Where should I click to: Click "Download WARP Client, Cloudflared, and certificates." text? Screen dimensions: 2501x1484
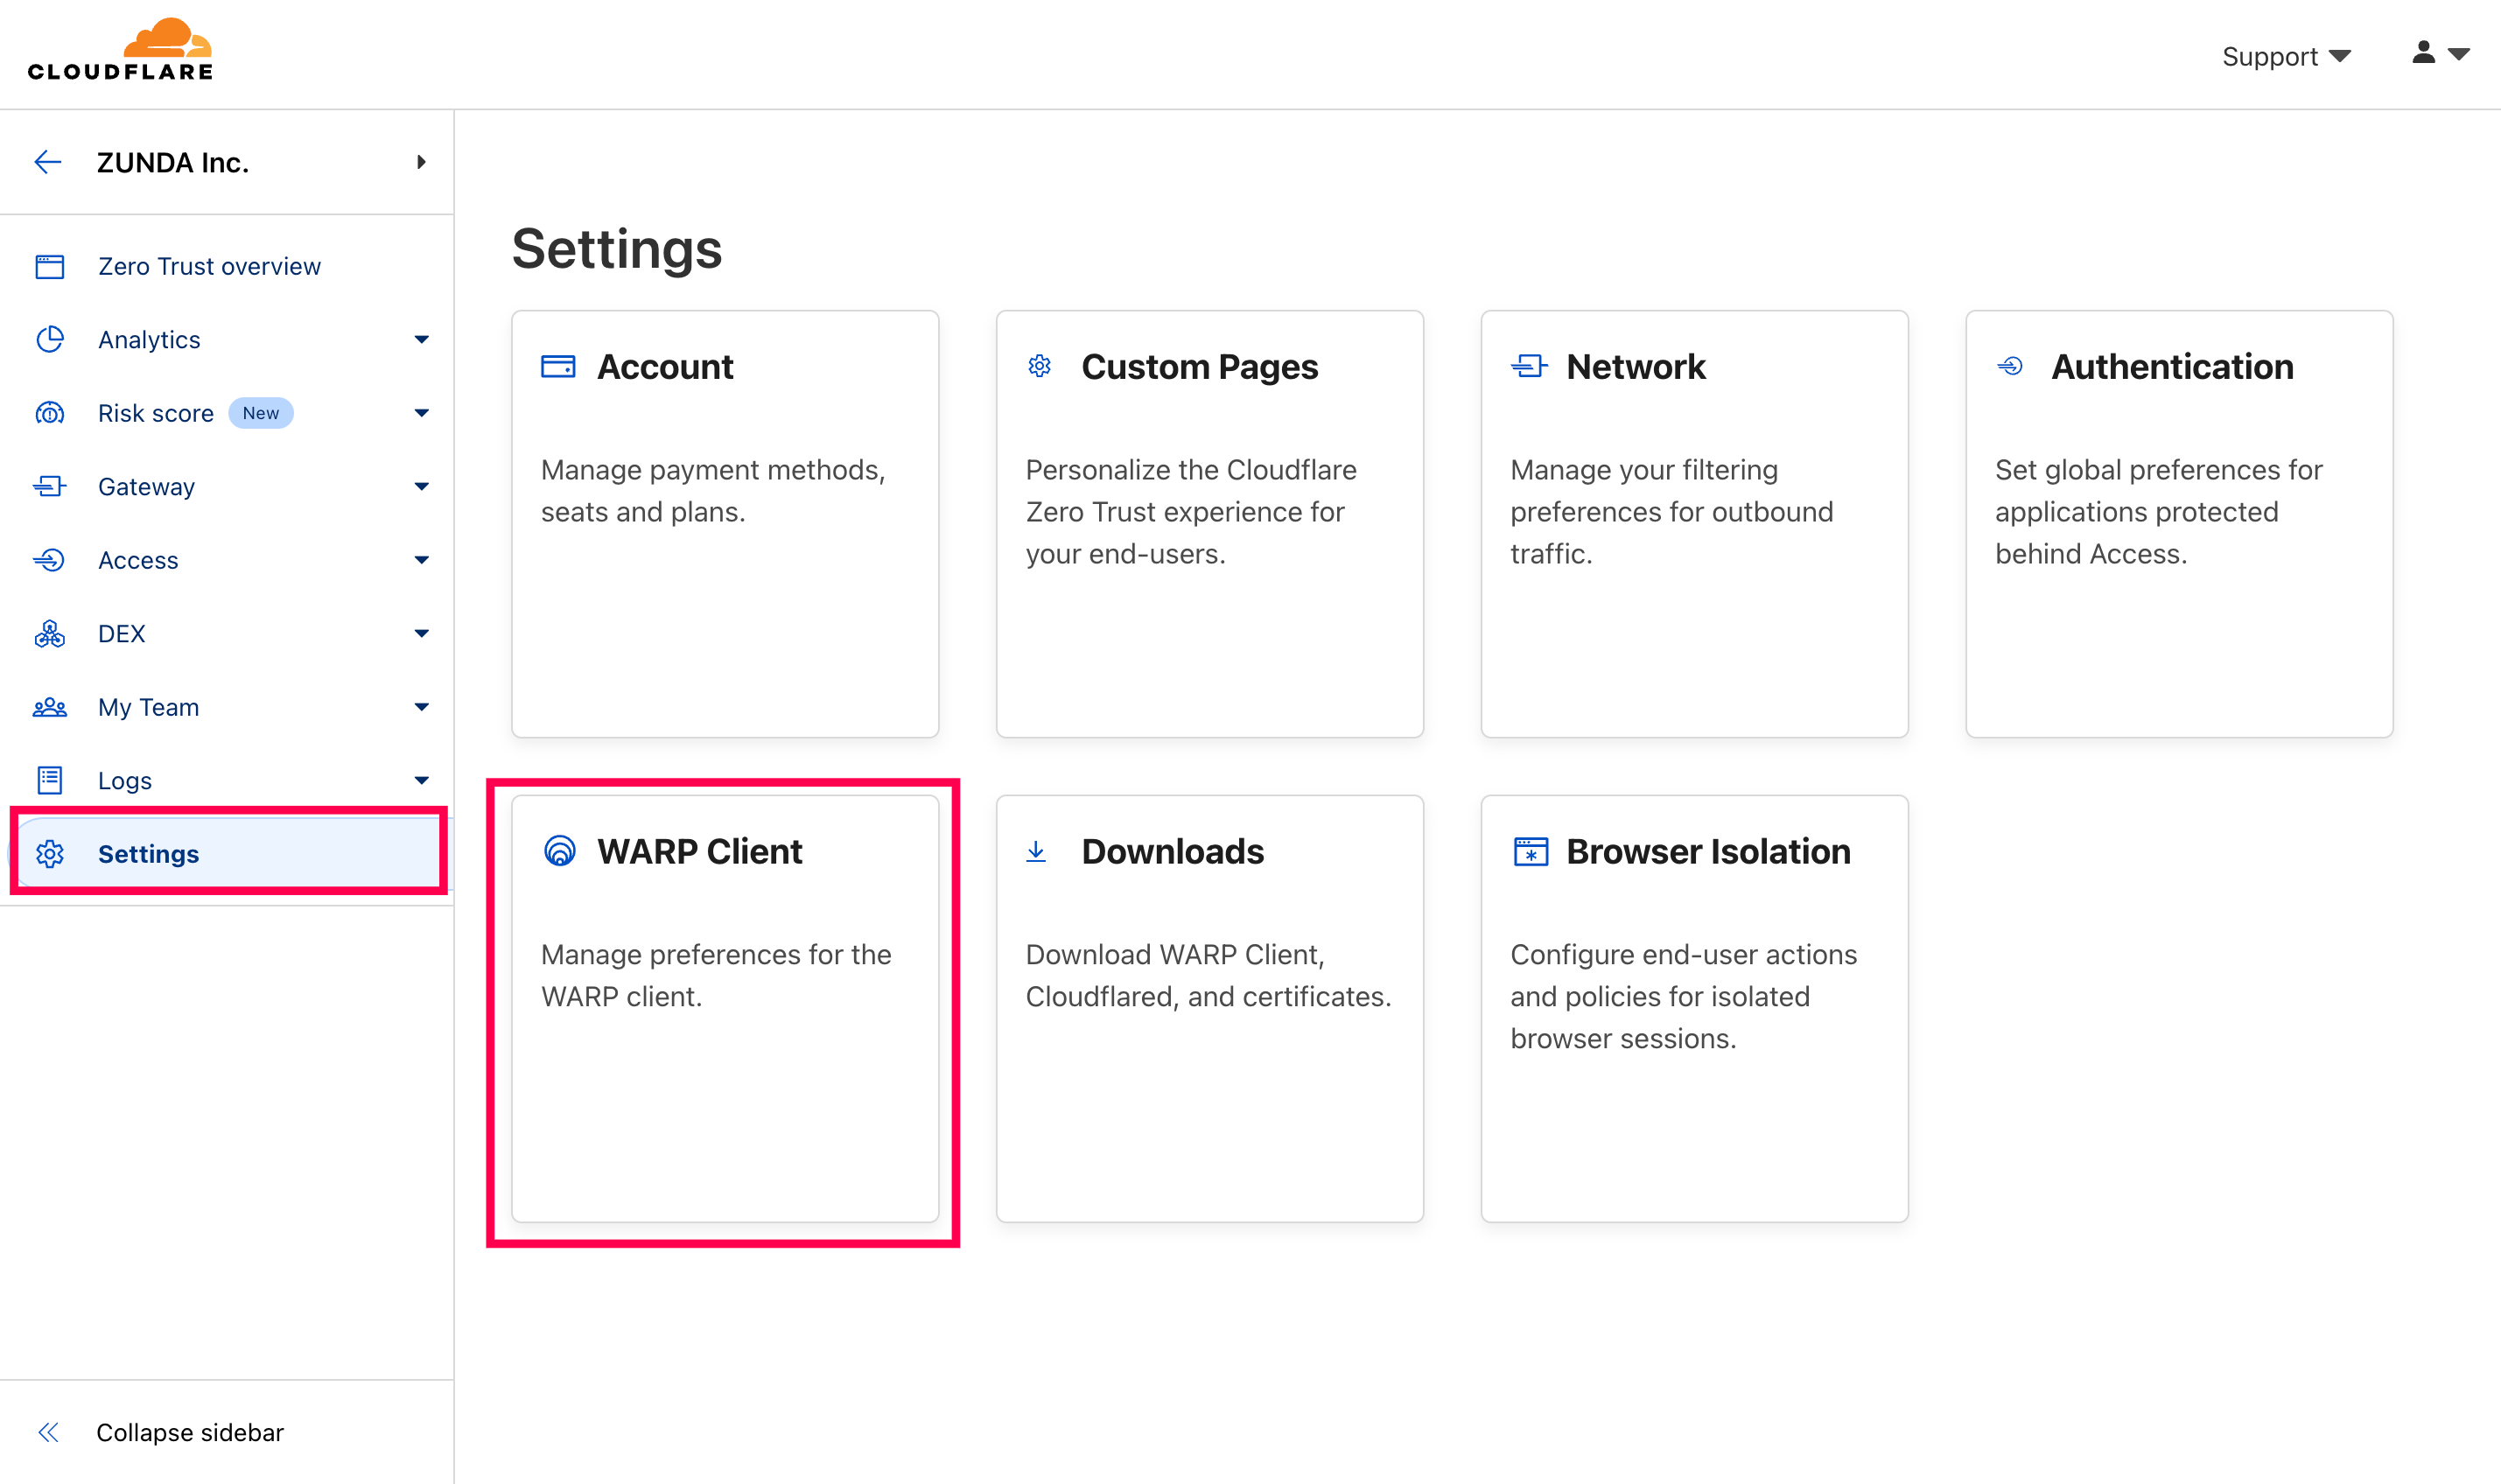coord(1208,976)
